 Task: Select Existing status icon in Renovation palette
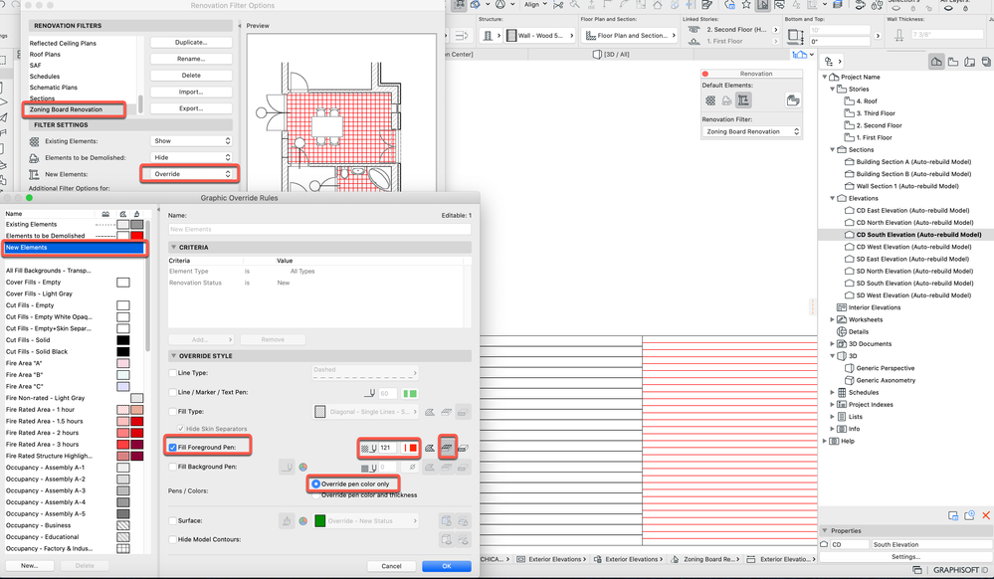(x=710, y=100)
